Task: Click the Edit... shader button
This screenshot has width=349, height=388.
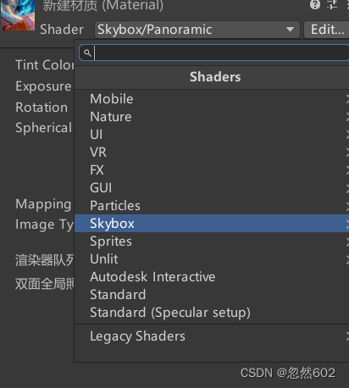Action: tap(327, 30)
